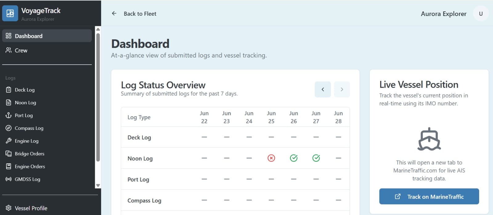Viewport: 493px width, 215px height.
Task: Select the Noon Log in the sidebar
Action: 25,102
